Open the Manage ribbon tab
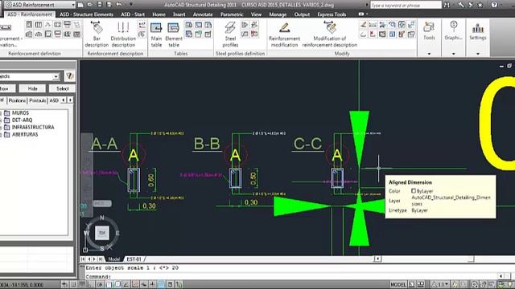 (278, 14)
